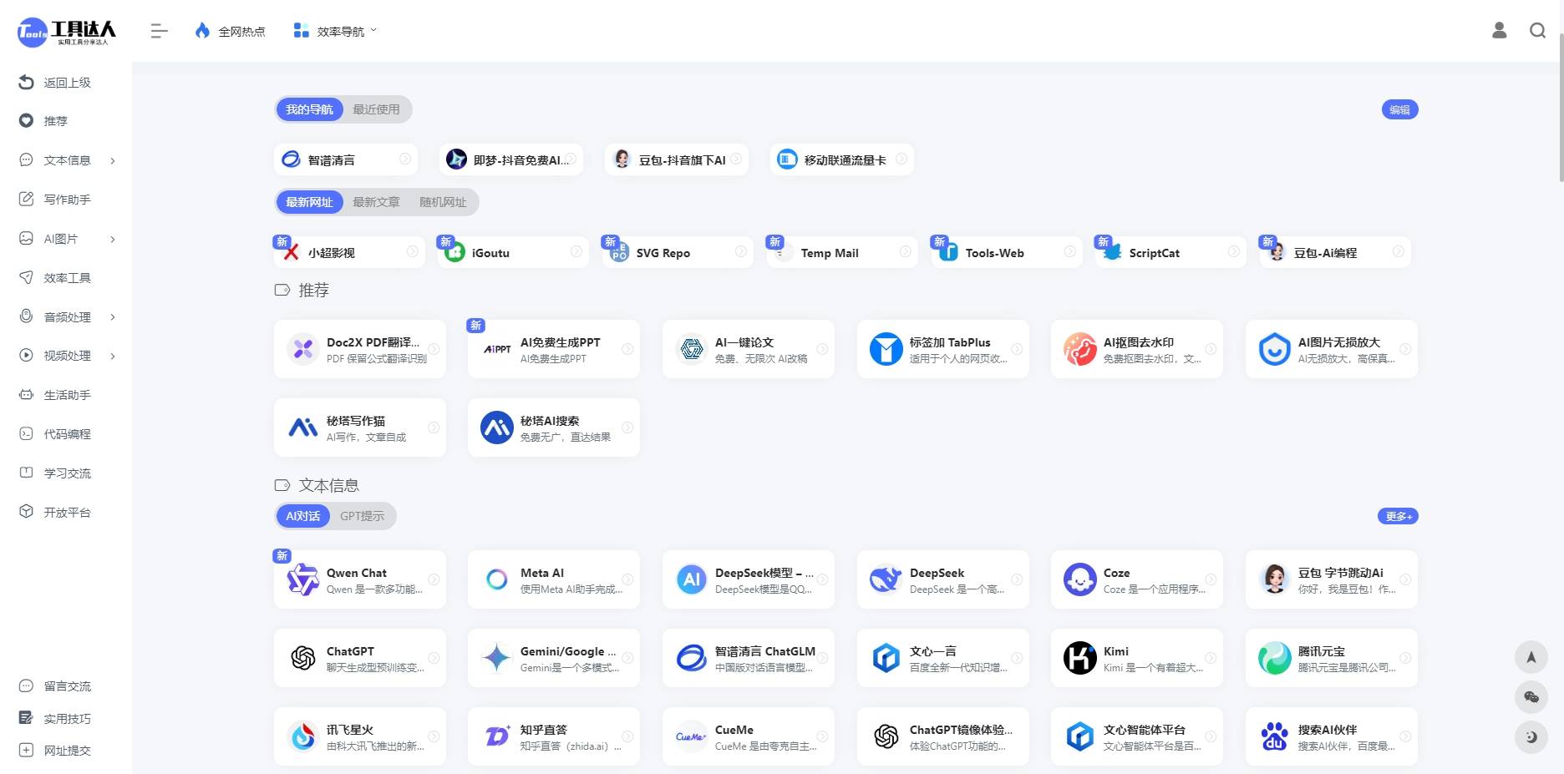Viewport: 1564px width, 774px height.
Task: Toggle dark mode with the moon button
Action: pos(1531,737)
